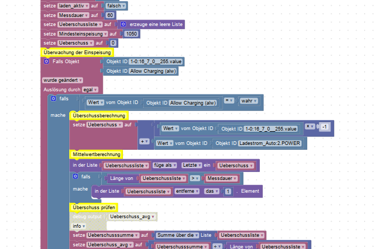Select Objekt ID 'Ladestrom_Auto:2.POWER'
379x249 pixels.
(269, 143)
